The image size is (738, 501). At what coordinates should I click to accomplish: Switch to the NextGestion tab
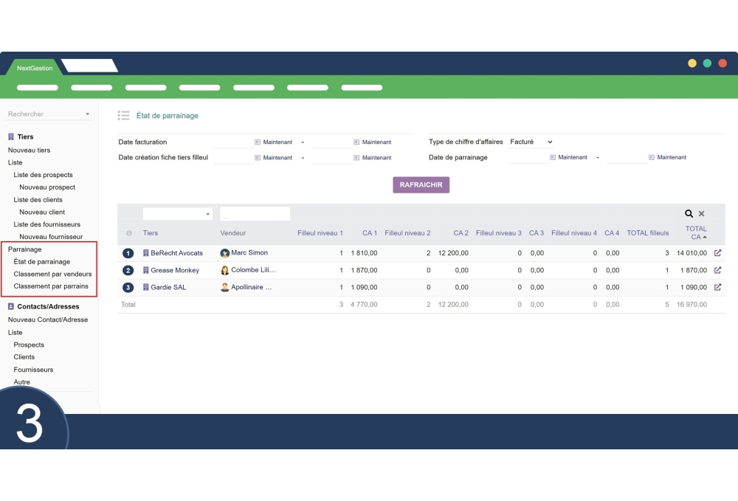[35, 68]
